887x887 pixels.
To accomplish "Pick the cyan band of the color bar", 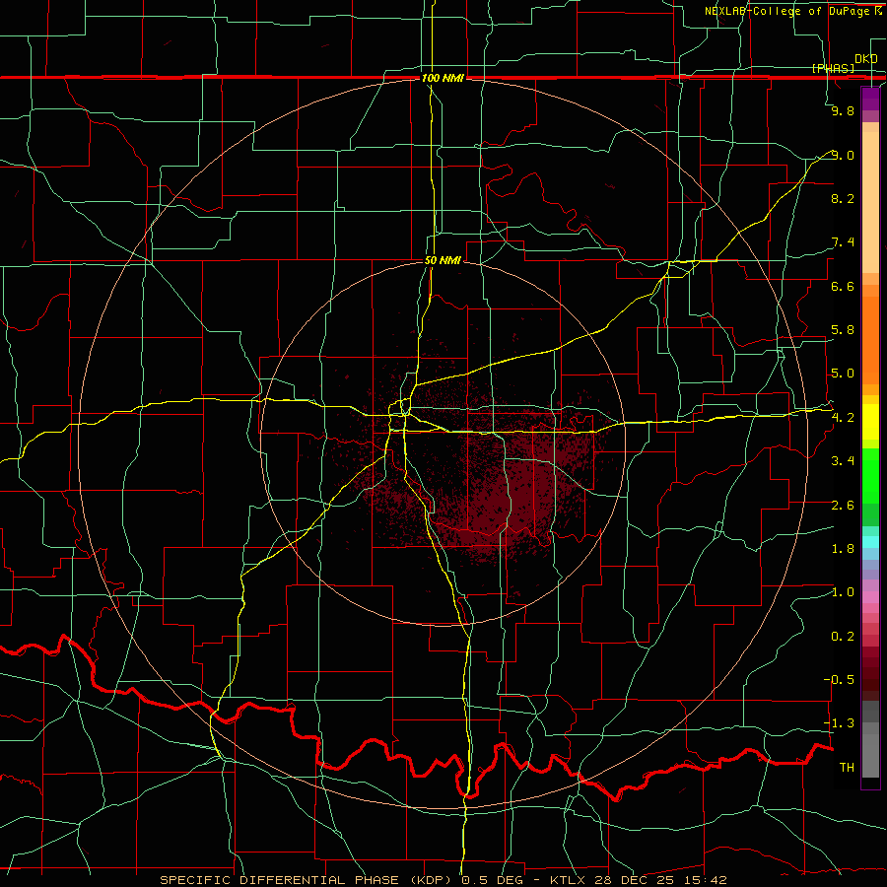I will [870, 542].
